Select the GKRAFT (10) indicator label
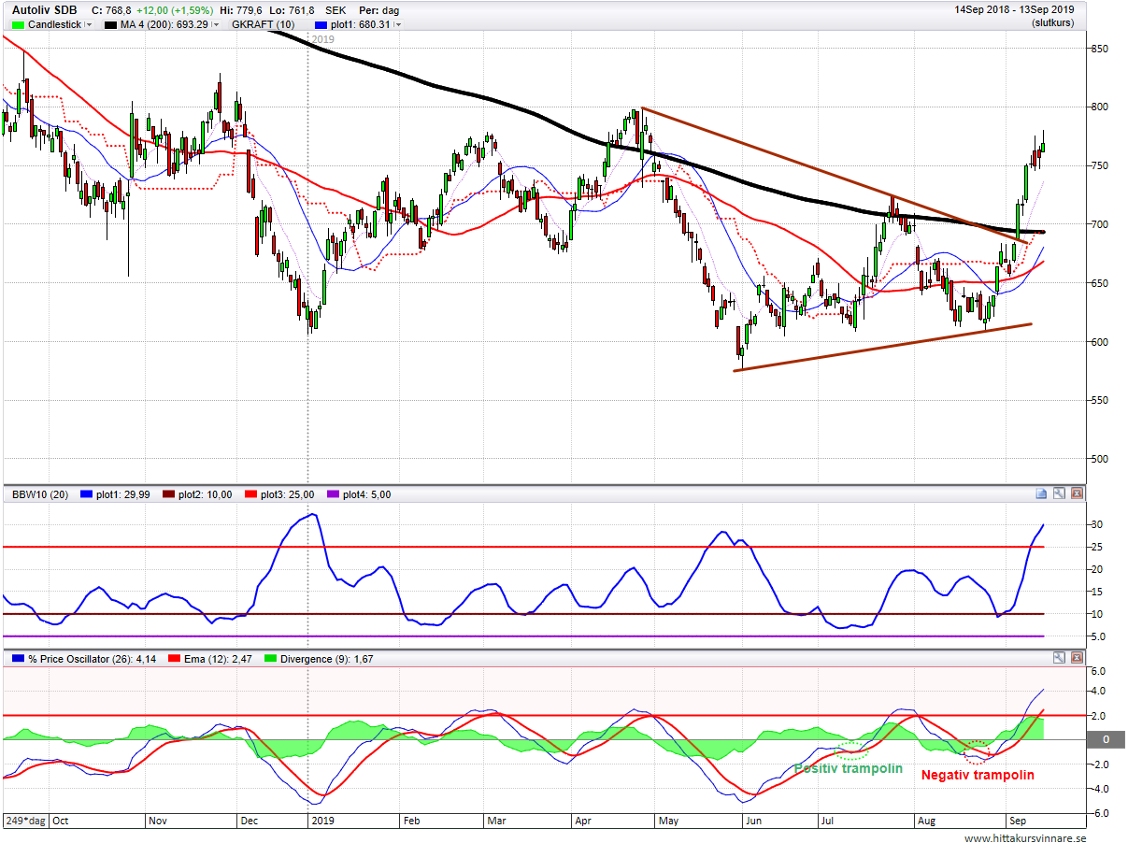Viewport: 1128px width, 843px height. pyautogui.click(x=264, y=25)
